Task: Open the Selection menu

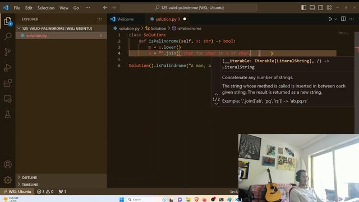Action: (46, 8)
